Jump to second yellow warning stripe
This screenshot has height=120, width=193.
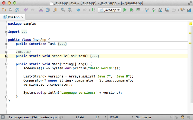190,43
